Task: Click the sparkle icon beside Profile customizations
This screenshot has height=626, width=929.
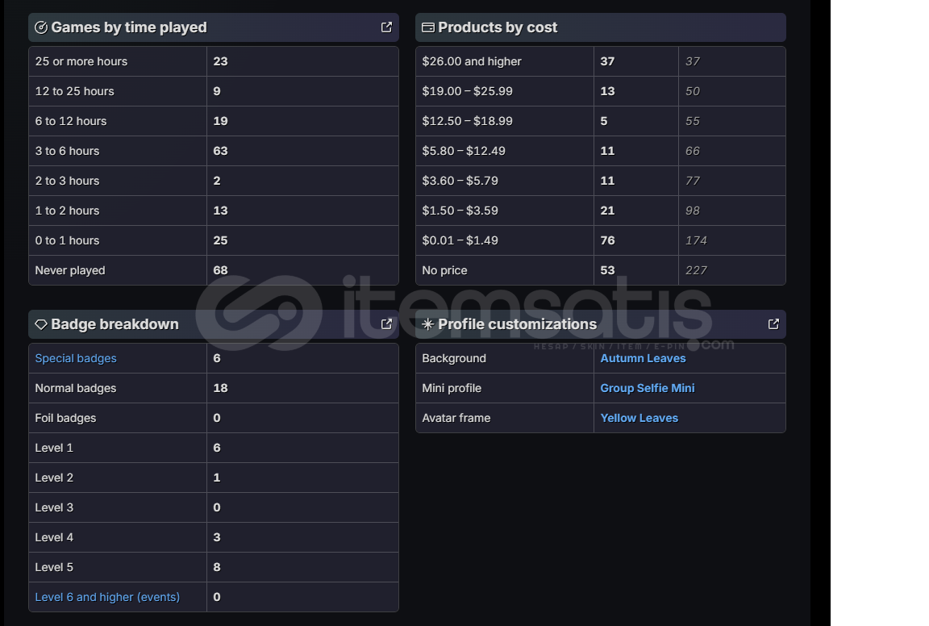Action: coord(428,324)
